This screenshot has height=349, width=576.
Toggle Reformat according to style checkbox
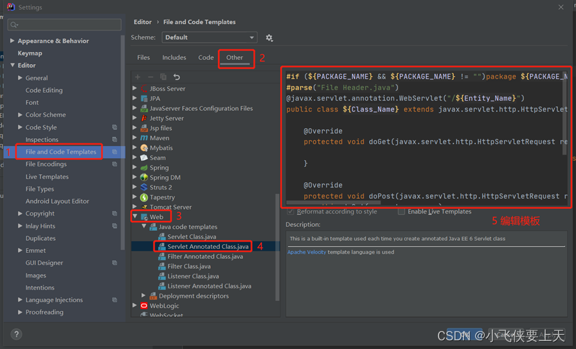click(x=291, y=212)
